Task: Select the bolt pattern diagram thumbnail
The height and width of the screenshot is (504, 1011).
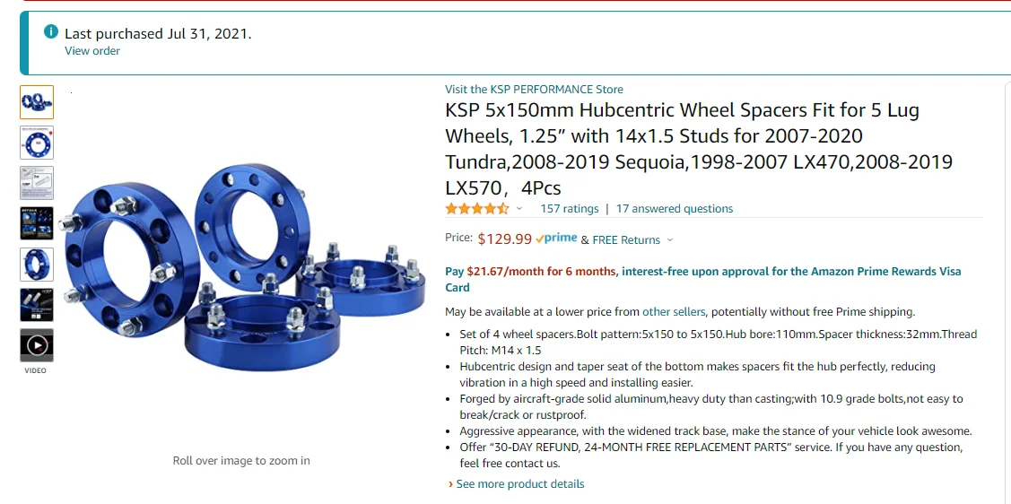Action: tap(37, 143)
